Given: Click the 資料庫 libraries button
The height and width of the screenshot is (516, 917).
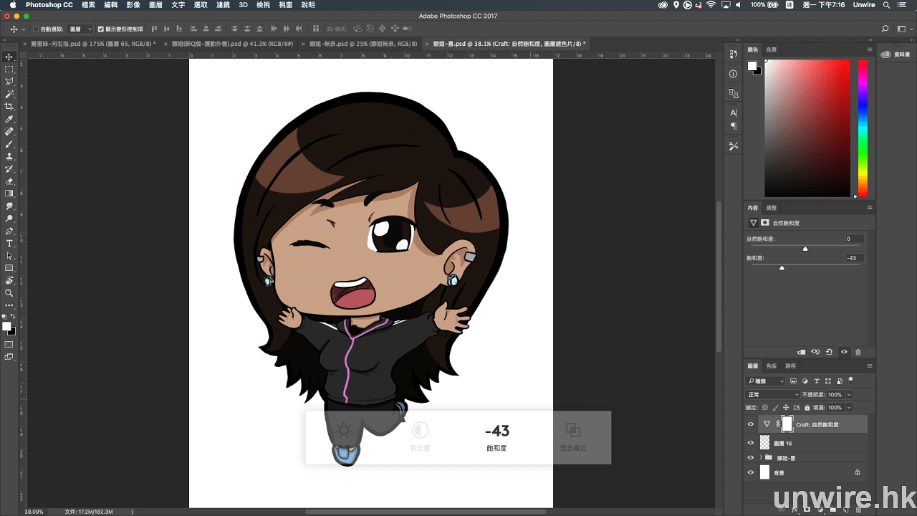Looking at the screenshot, I should click(896, 54).
